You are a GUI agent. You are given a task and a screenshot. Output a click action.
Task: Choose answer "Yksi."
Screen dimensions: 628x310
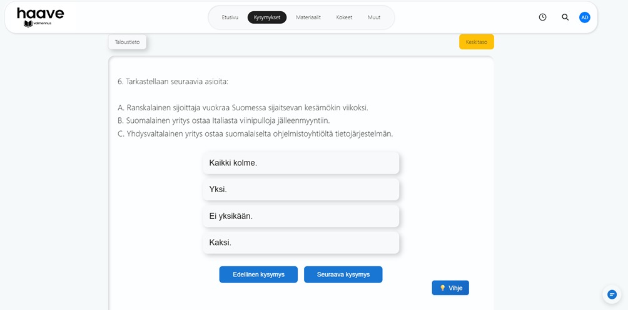[x=301, y=190]
